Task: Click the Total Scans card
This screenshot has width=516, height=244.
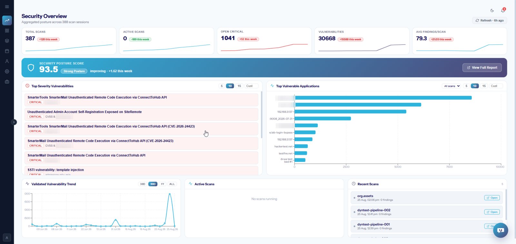Action: pyautogui.click(x=69, y=41)
